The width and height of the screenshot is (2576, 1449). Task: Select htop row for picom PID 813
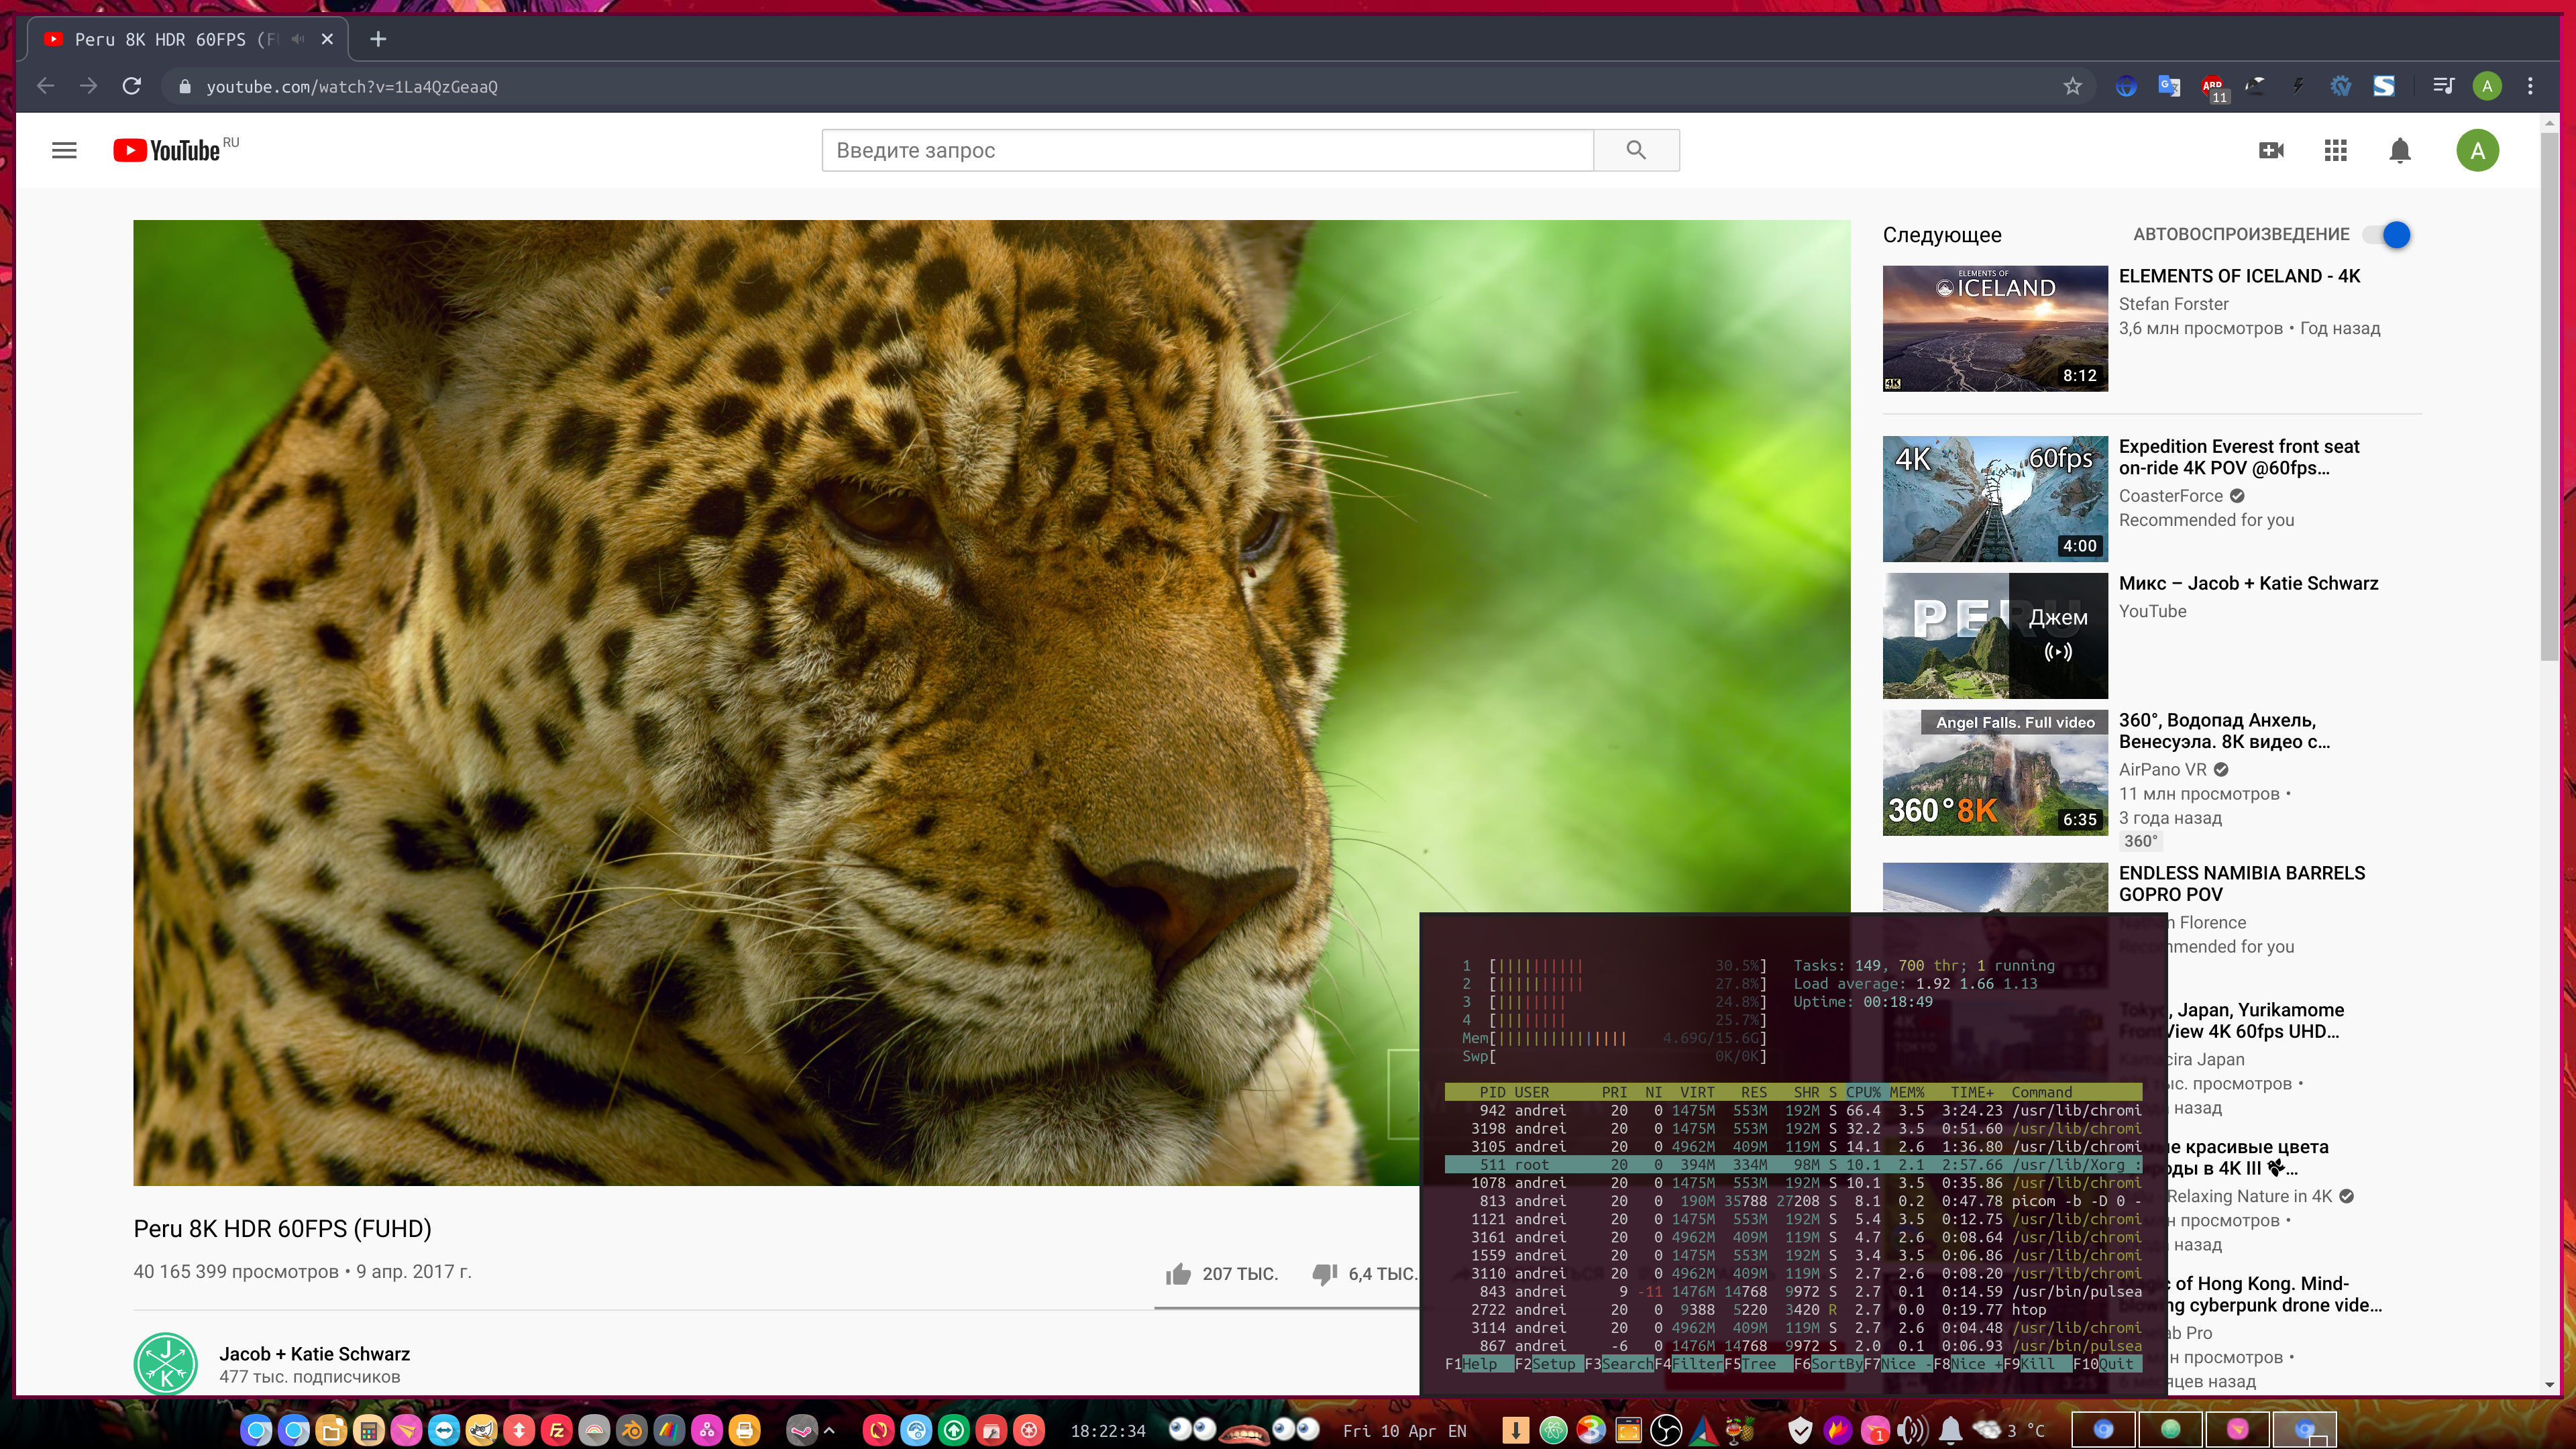(x=1793, y=1201)
